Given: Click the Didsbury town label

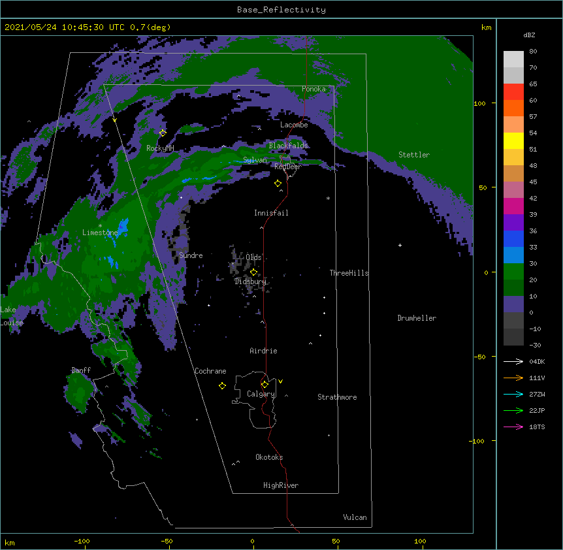Looking at the screenshot, I should click(250, 282).
